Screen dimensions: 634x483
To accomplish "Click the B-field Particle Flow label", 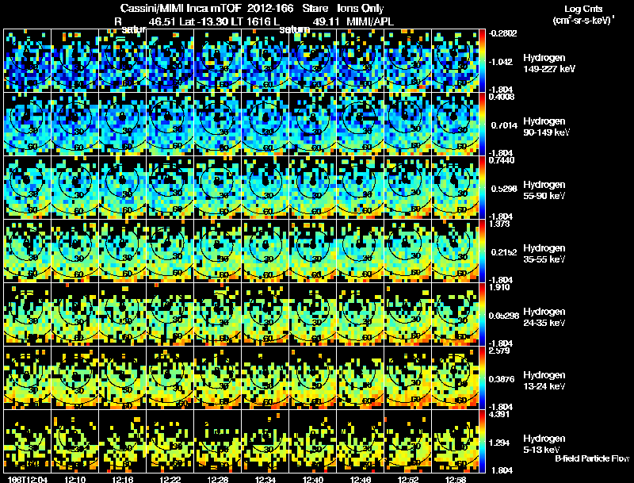I will click(x=592, y=458).
